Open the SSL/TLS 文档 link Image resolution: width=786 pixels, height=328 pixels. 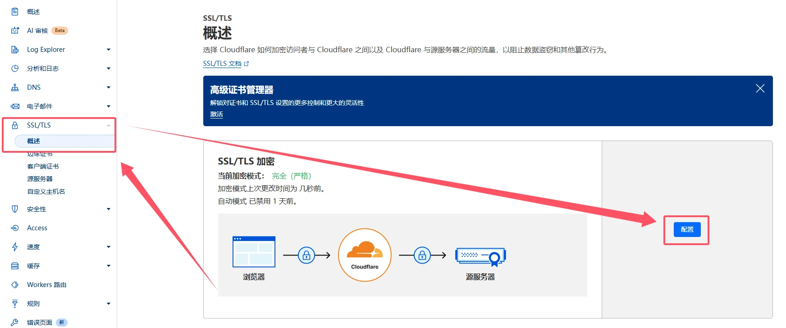point(222,64)
